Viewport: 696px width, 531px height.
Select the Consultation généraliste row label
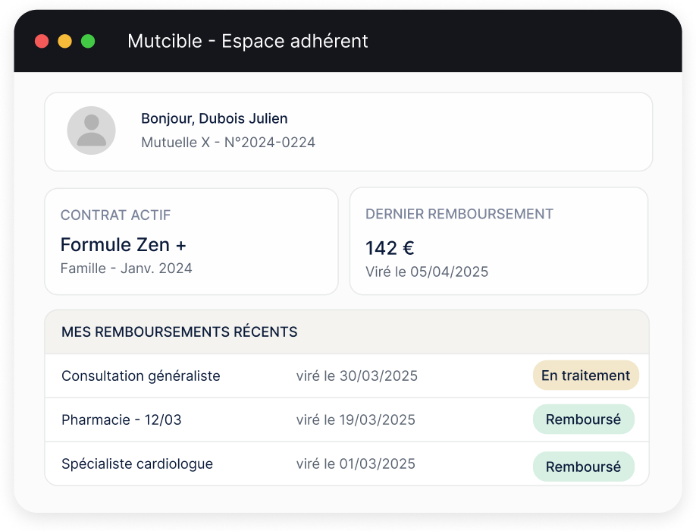click(x=141, y=376)
